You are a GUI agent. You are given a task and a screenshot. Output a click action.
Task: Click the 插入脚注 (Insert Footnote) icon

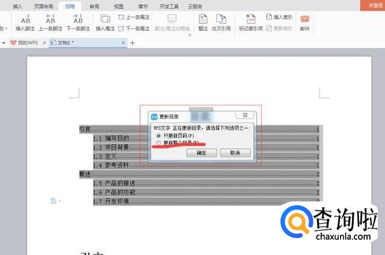point(25,22)
